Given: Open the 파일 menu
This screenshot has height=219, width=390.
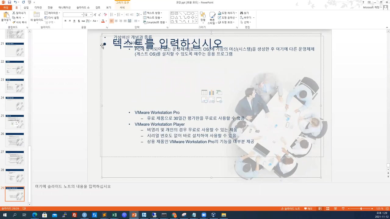Looking at the screenshot, I should (x=5, y=7).
